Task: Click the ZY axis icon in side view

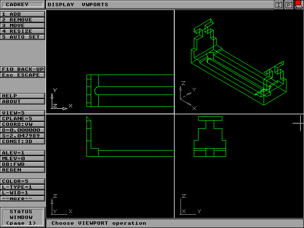Action: pos(190,204)
